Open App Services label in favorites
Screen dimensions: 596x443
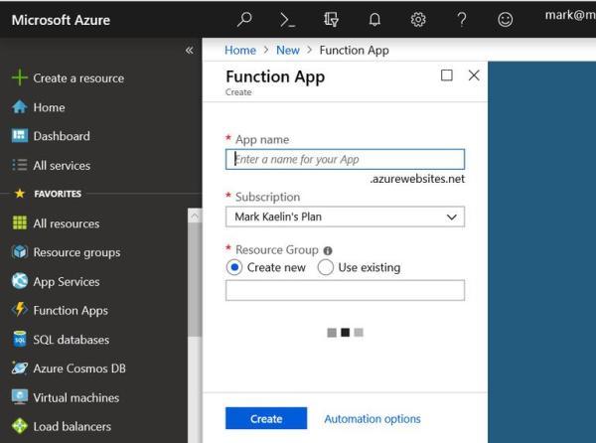coord(67,282)
